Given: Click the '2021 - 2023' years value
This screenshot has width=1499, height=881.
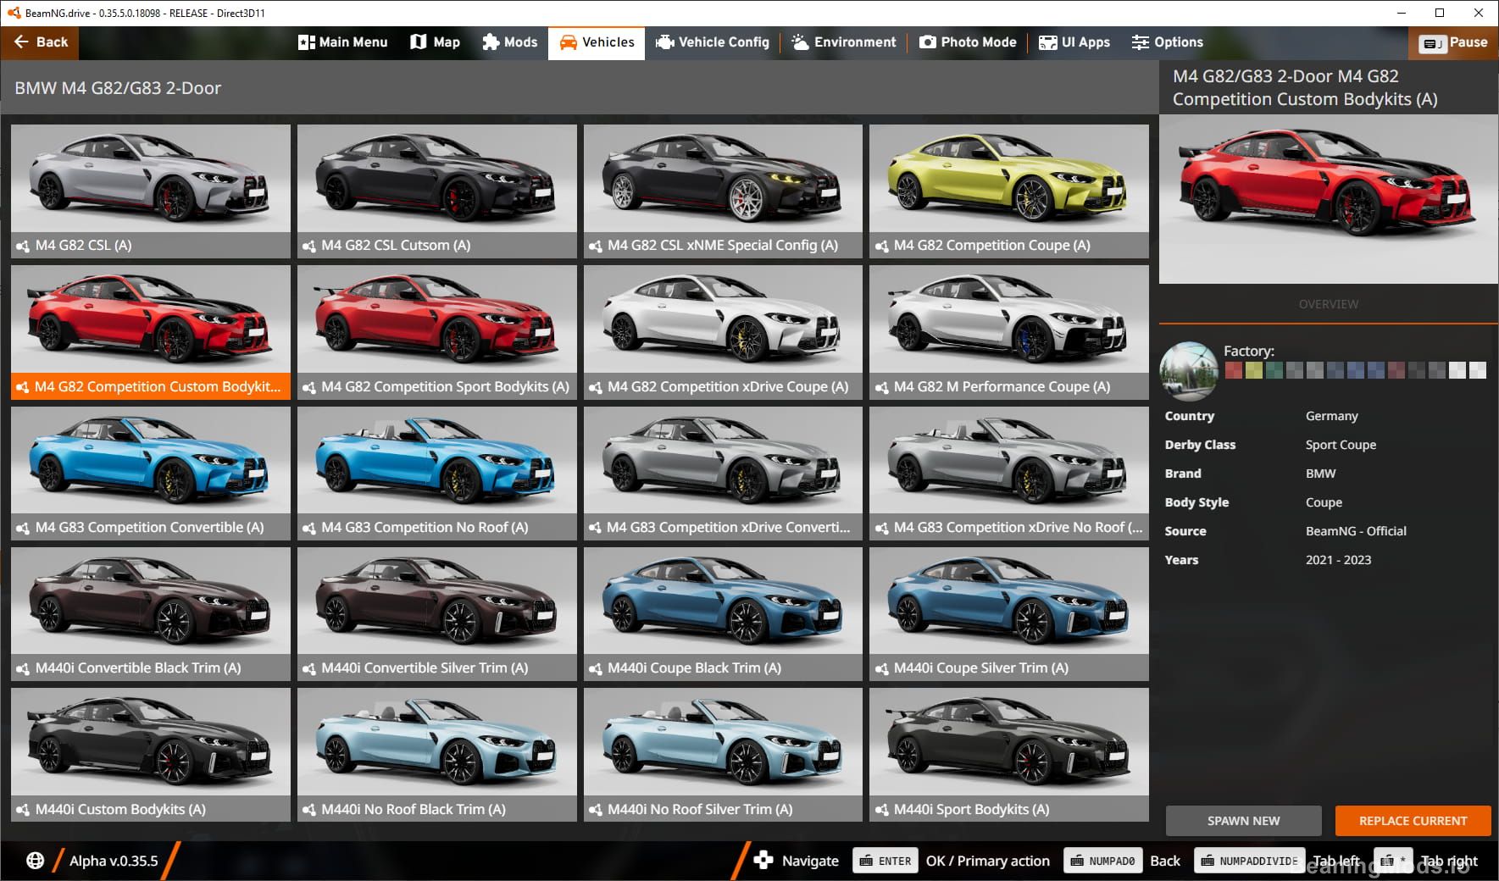Looking at the screenshot, I should [1338, 560].
